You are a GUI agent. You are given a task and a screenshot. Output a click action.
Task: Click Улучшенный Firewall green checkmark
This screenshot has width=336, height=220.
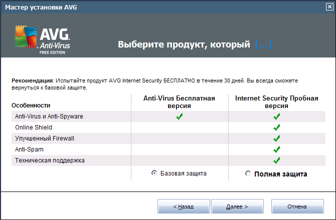click(276, 138)
